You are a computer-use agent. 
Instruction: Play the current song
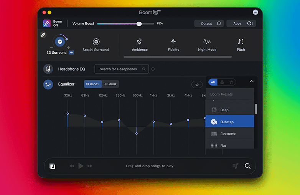pyautogui.click(x=81, y=166)
